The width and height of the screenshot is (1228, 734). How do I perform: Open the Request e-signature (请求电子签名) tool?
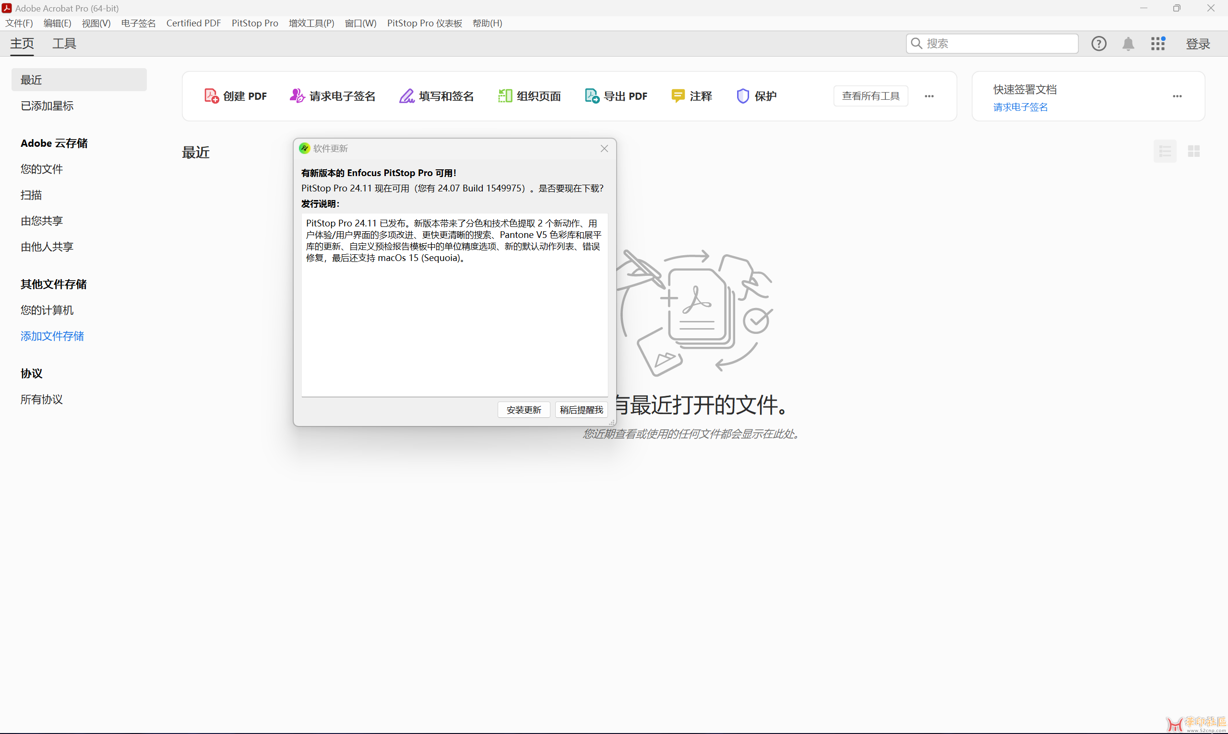point(332,95)
